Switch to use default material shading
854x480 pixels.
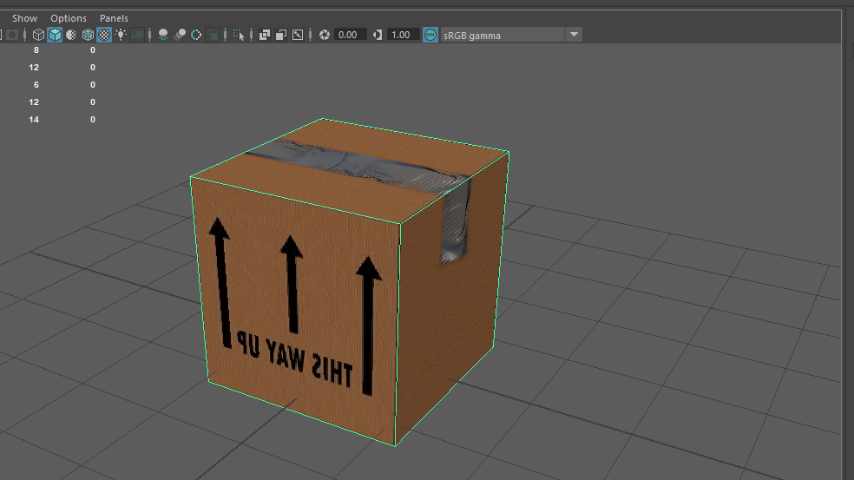71,35
